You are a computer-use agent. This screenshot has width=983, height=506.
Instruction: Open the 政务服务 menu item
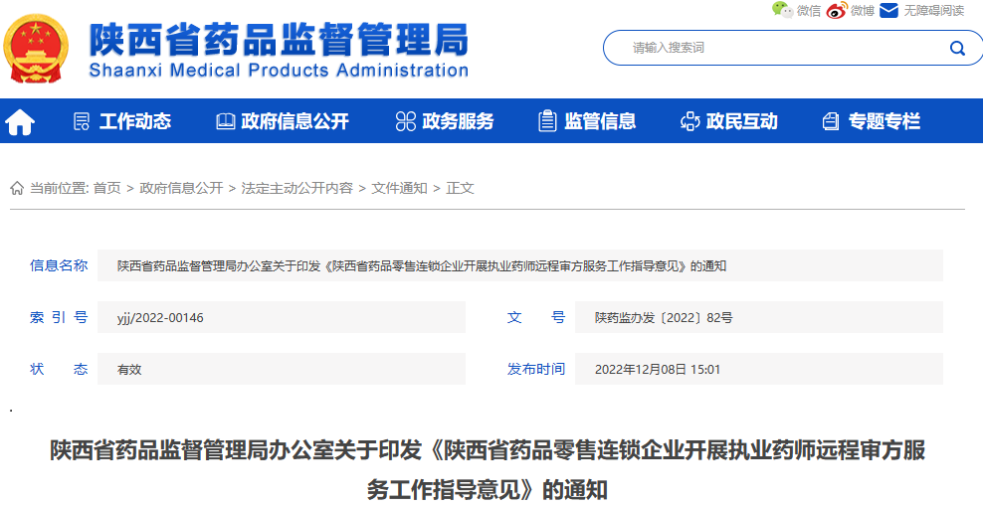click(x=458, y=121)
